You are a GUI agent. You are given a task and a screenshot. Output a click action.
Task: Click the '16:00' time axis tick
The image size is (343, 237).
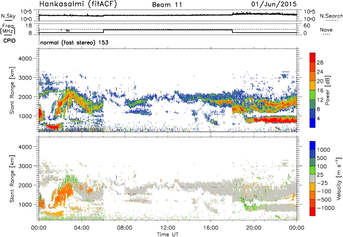(211, 228)
